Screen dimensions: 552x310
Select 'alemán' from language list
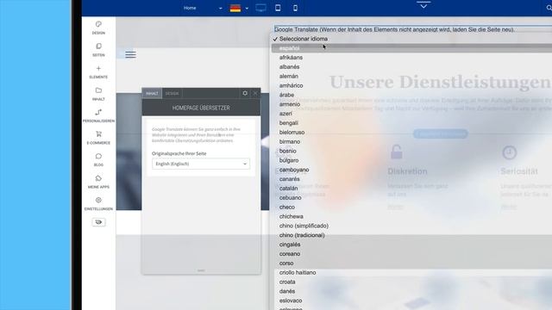pos(289,77)
